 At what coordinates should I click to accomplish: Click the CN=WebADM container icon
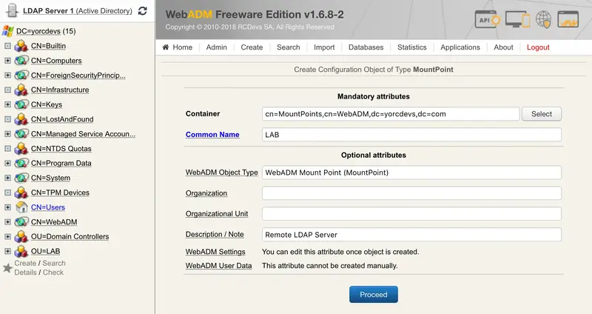coord(21,222)
